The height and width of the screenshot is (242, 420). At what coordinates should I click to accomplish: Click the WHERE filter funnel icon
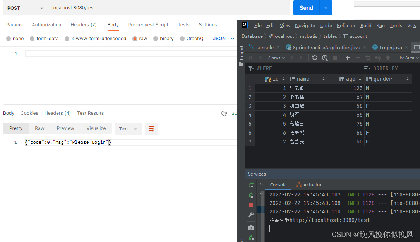[251, 68]
